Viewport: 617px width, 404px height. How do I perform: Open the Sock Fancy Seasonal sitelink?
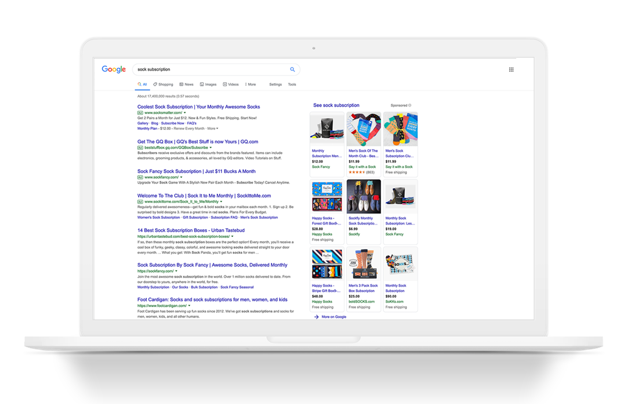(237, 287)
